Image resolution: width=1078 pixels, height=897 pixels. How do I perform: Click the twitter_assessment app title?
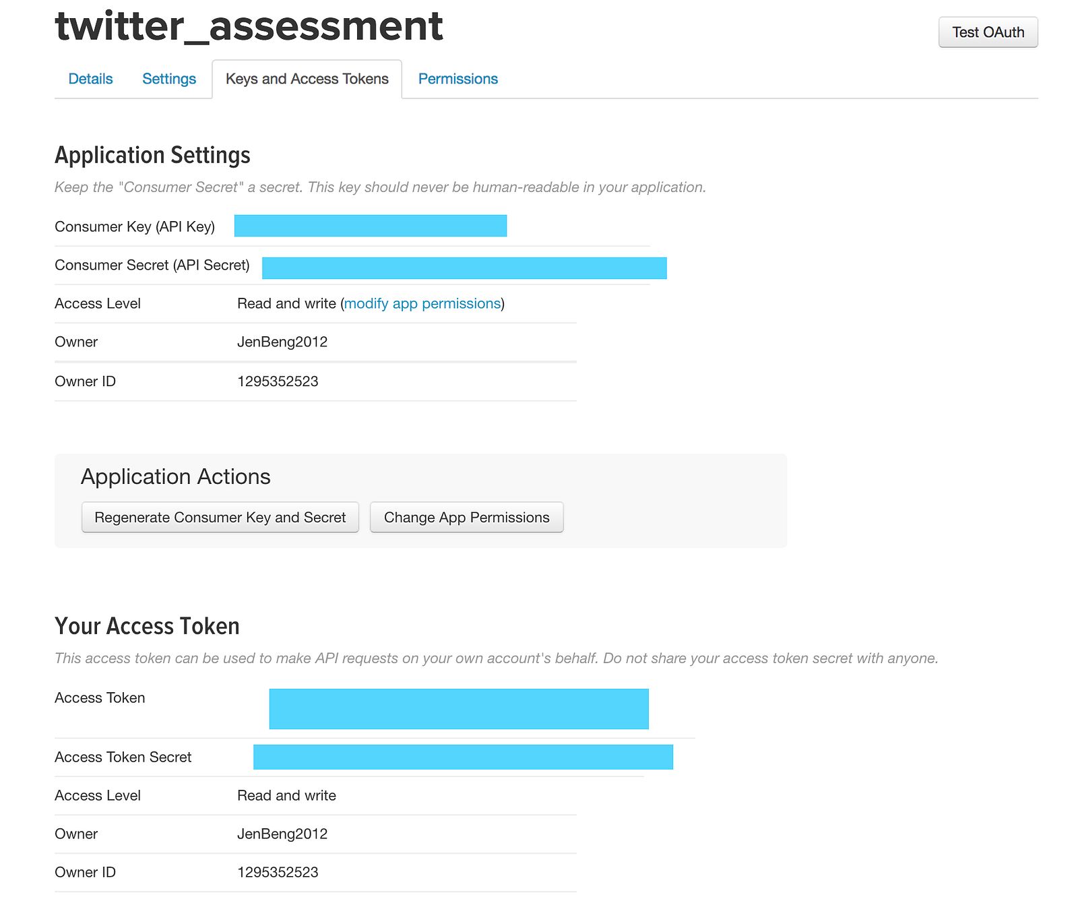[249, 26]
